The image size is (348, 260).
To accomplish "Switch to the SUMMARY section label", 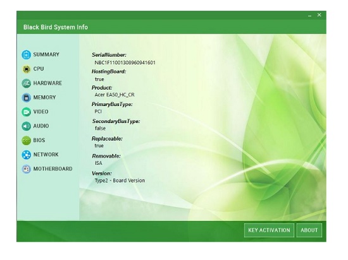I will [46, 54].
